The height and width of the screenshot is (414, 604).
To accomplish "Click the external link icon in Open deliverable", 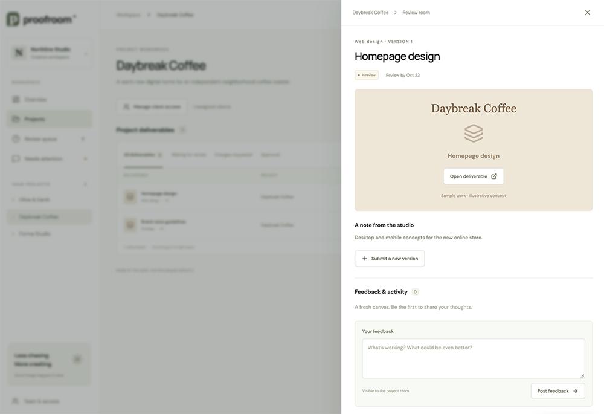I will click(x=494, y=176).
